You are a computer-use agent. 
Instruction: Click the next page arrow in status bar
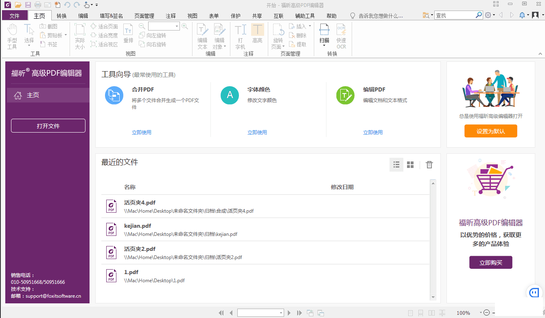click(289, 313)
